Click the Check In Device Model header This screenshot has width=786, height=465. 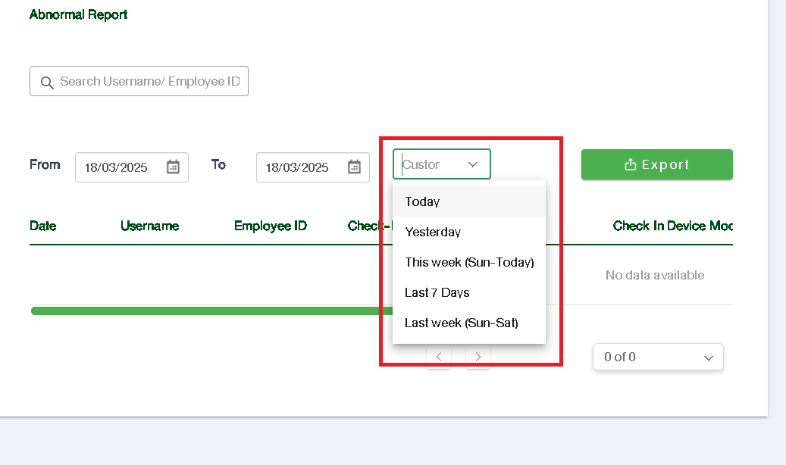point(672,226)
